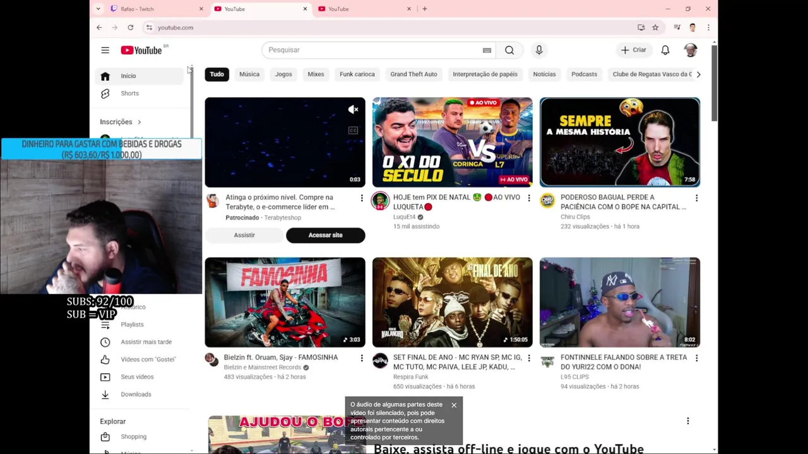808x454 pixels.
Task: Open options menu for LuqUEt4 live video
Action: tap(529, 199)
